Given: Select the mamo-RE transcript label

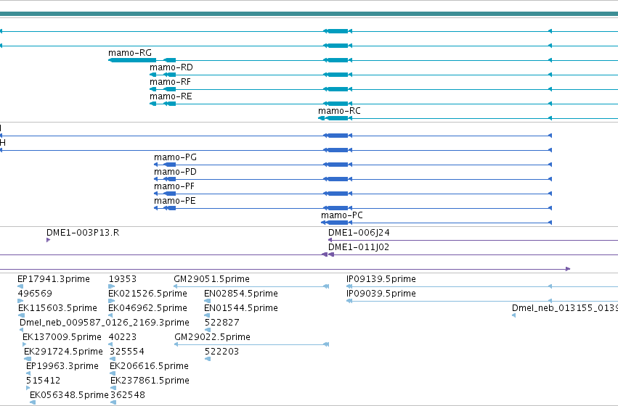Looking at the screenshot, I should 171,96.
